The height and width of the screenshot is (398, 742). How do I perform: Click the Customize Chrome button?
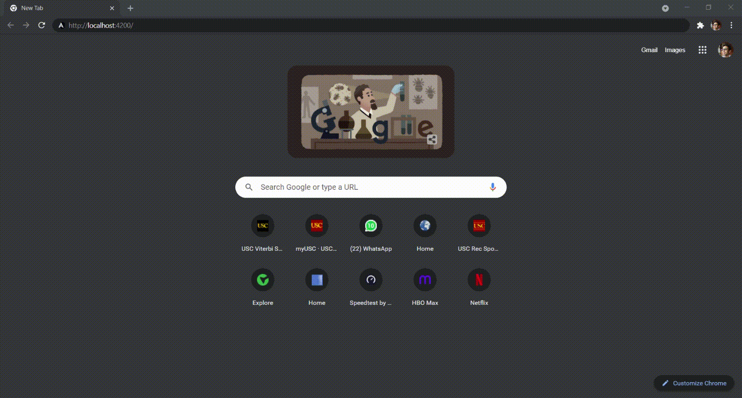coord(694,383)
